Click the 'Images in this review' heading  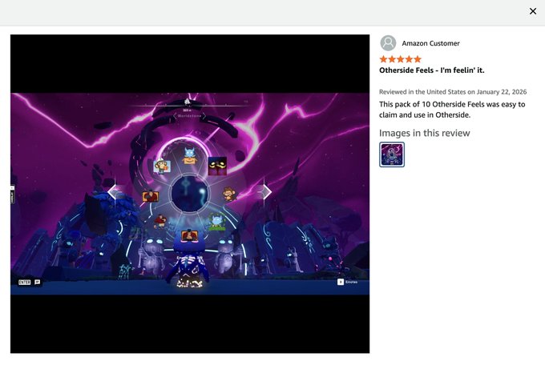[425, 133]
